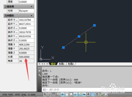This screenshot has width=132, height=97.
Task: Click the Lineweight display status icon
Action: tap(88, 94)
